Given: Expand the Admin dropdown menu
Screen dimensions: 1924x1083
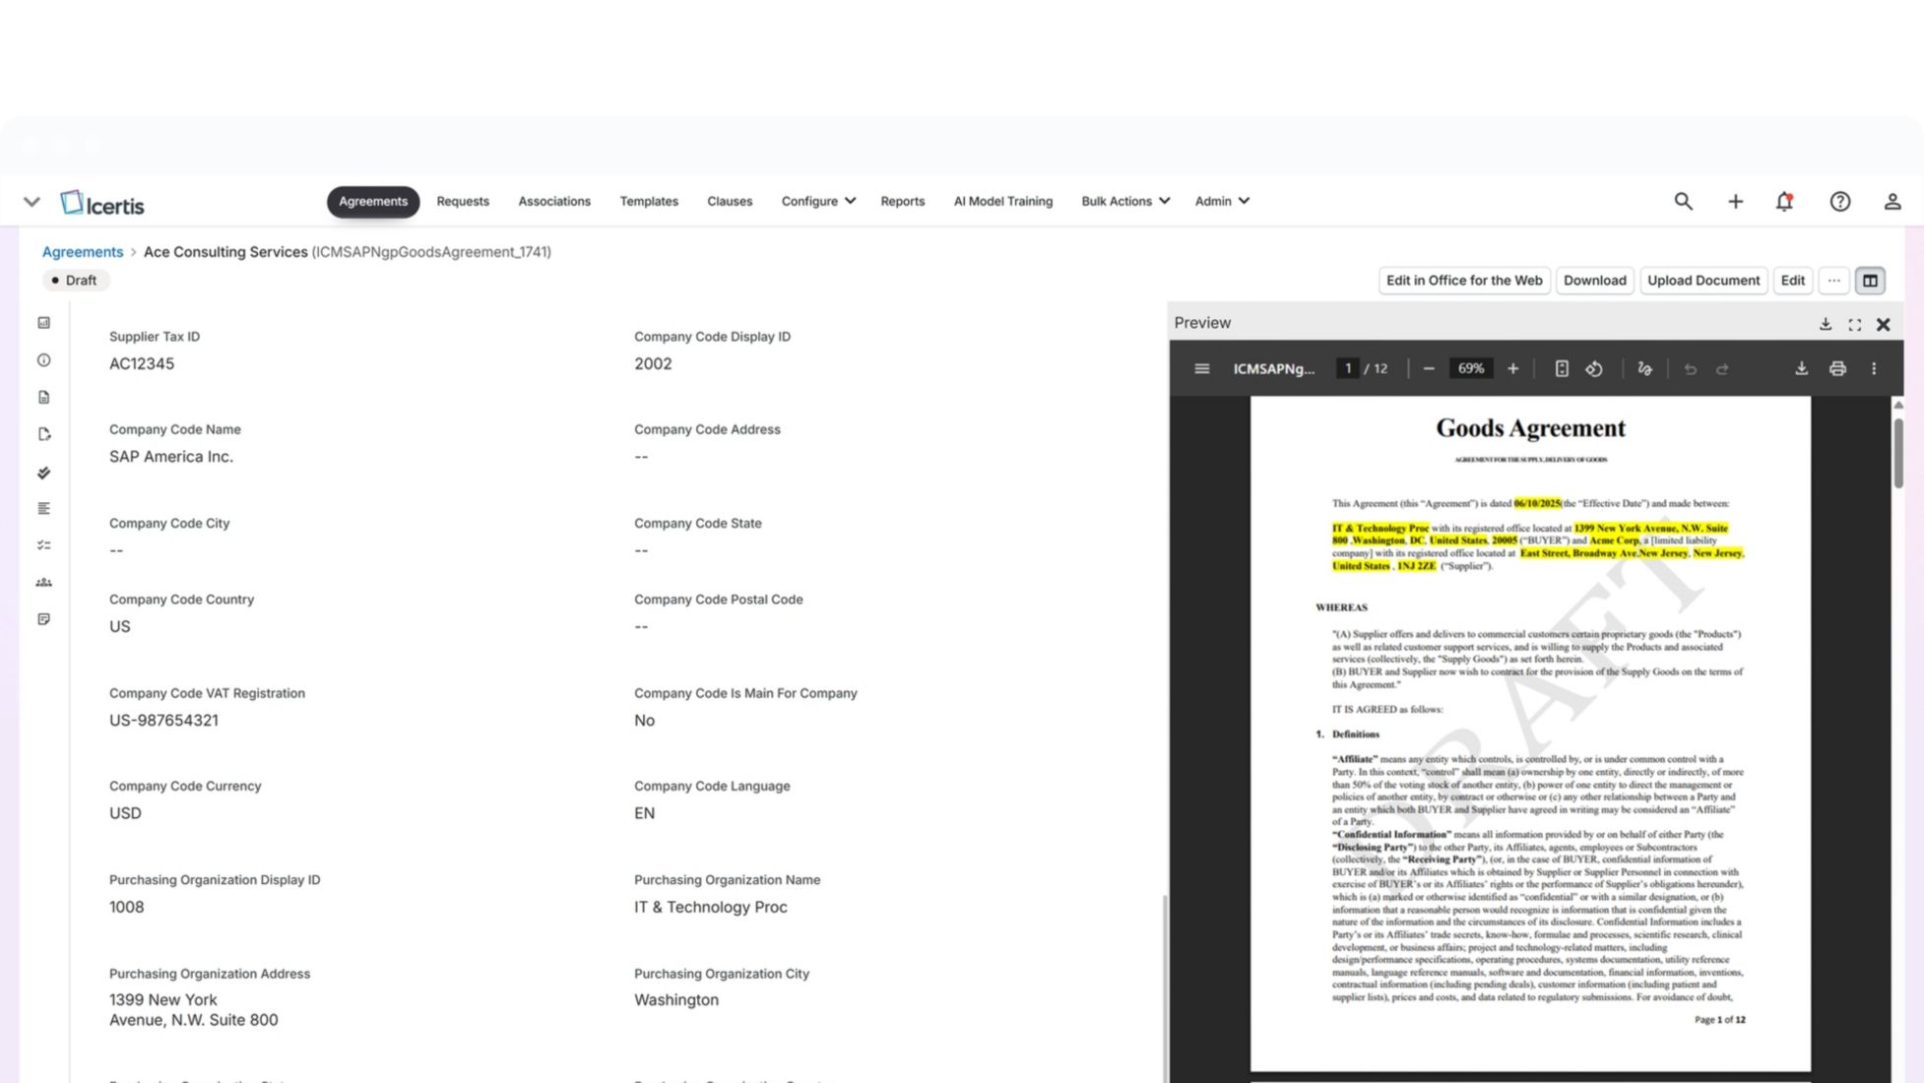Looking at the screenshot, I should coord(1221,201).
